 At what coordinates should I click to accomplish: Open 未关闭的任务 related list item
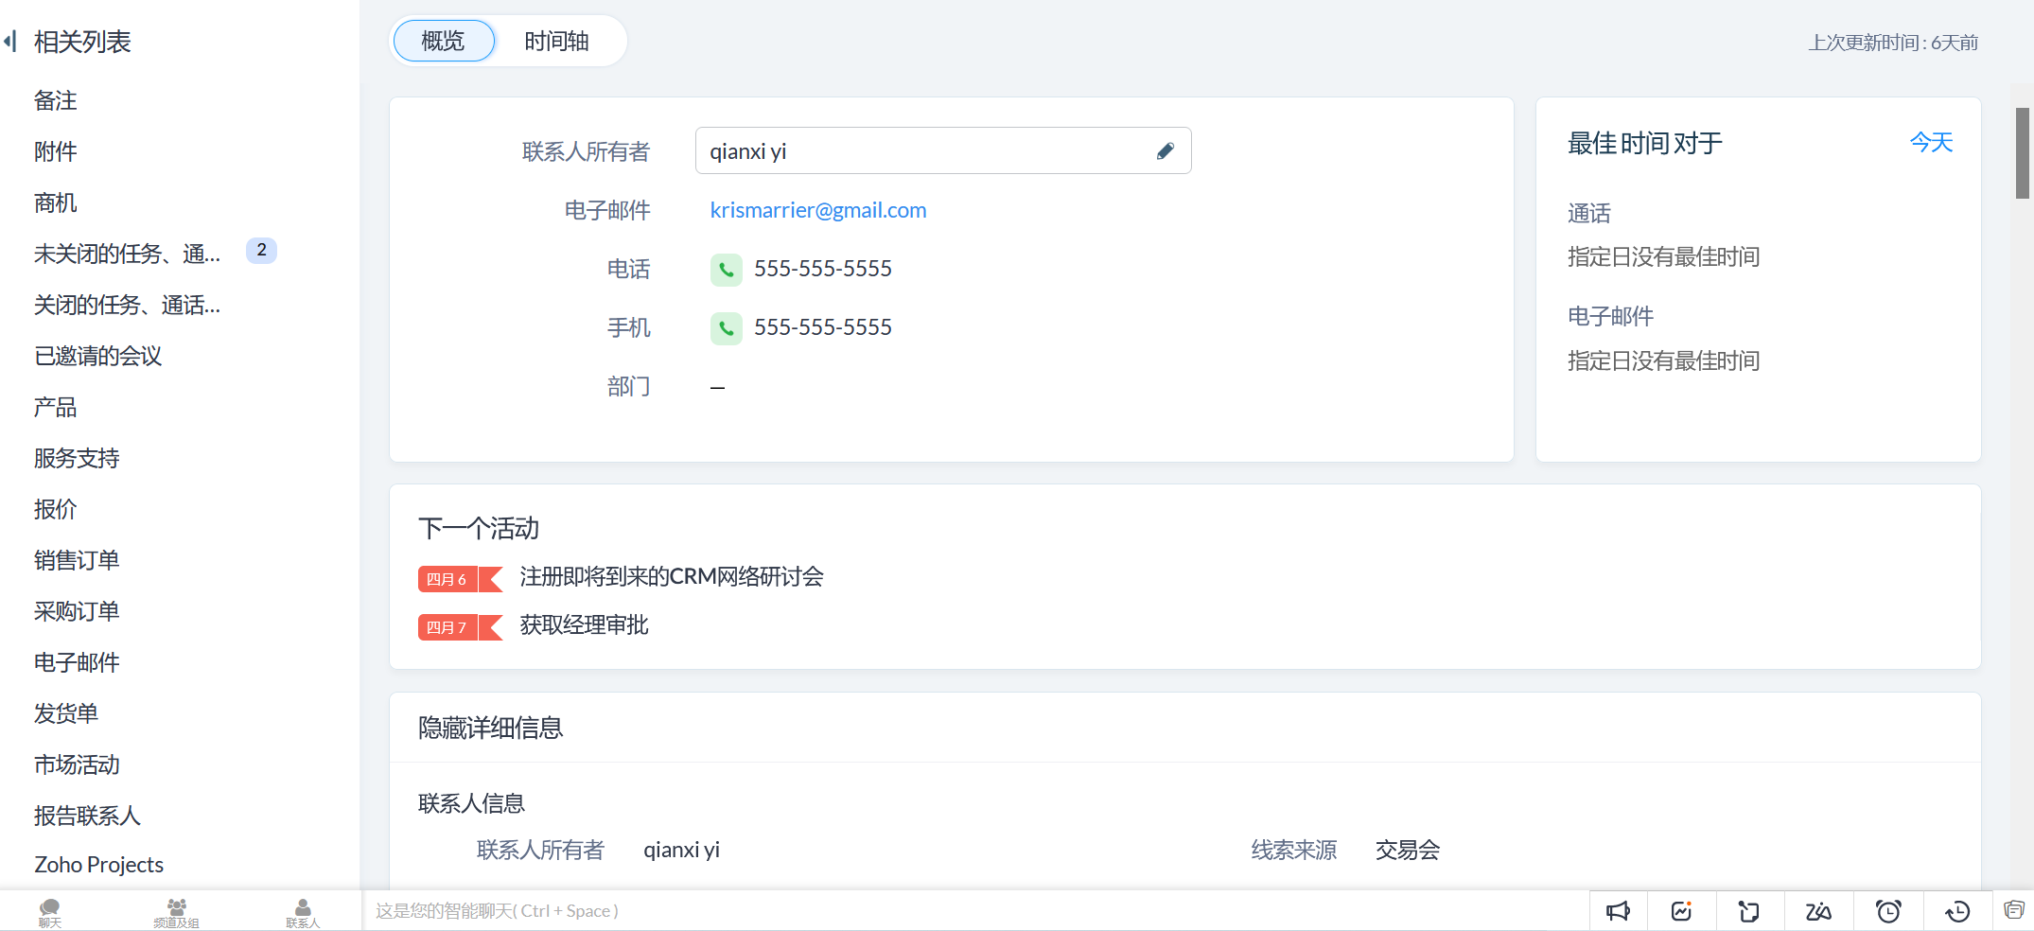click(127, 254)
